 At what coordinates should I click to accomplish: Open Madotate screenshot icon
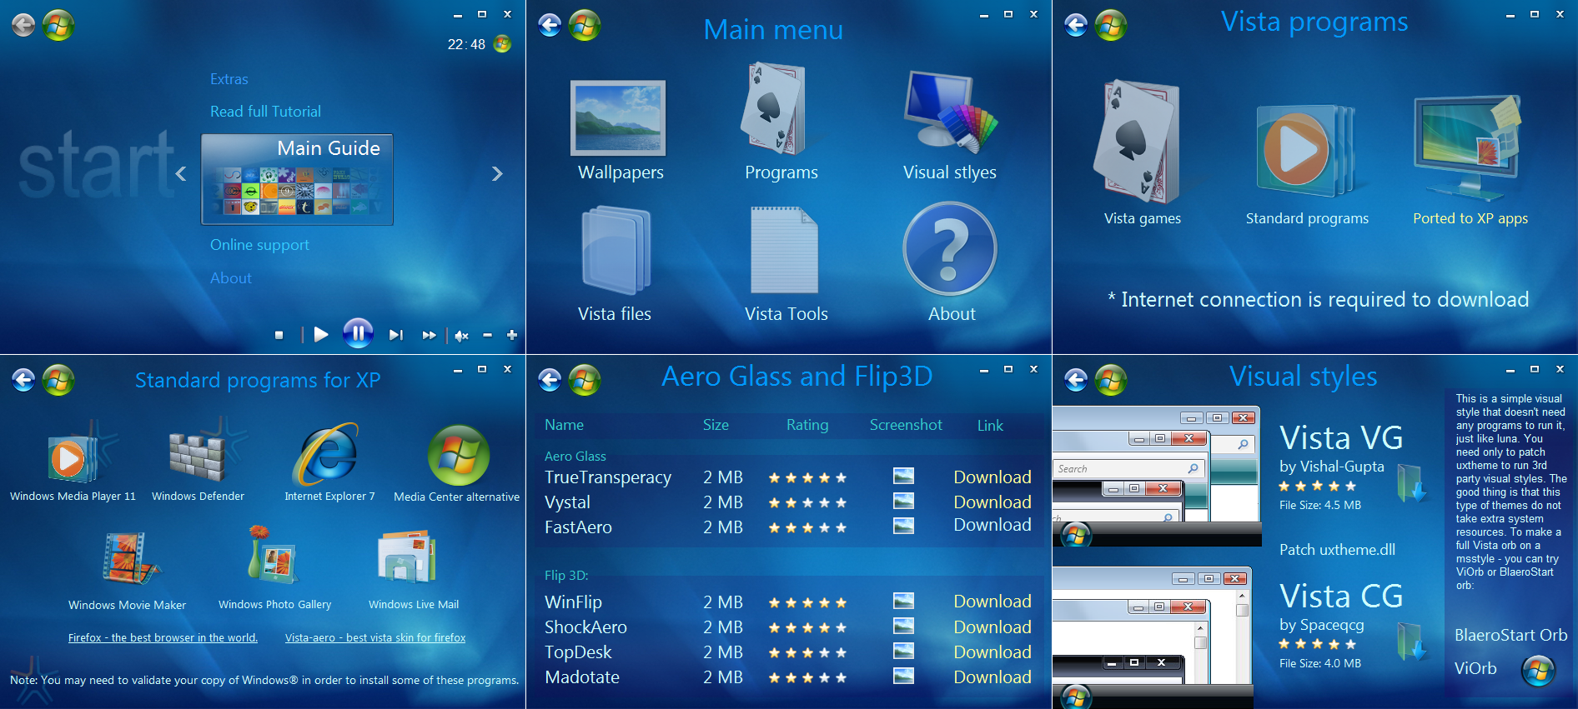click(903, 676)
